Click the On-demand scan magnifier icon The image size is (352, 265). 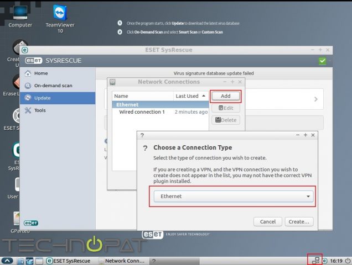pos(28,86)
